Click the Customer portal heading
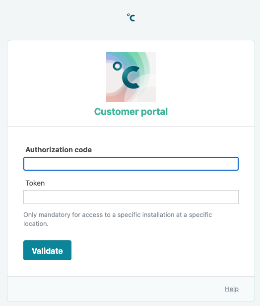The width and height of the screenshot is (260, 306). click(x=131, y=112)
